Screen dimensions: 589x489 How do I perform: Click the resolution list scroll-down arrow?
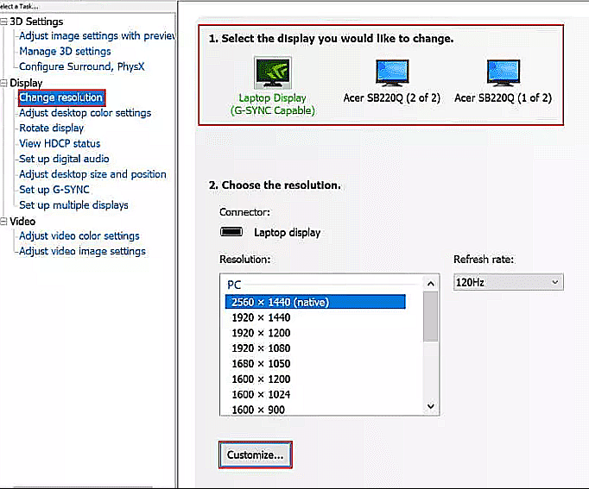coord(431,406)
